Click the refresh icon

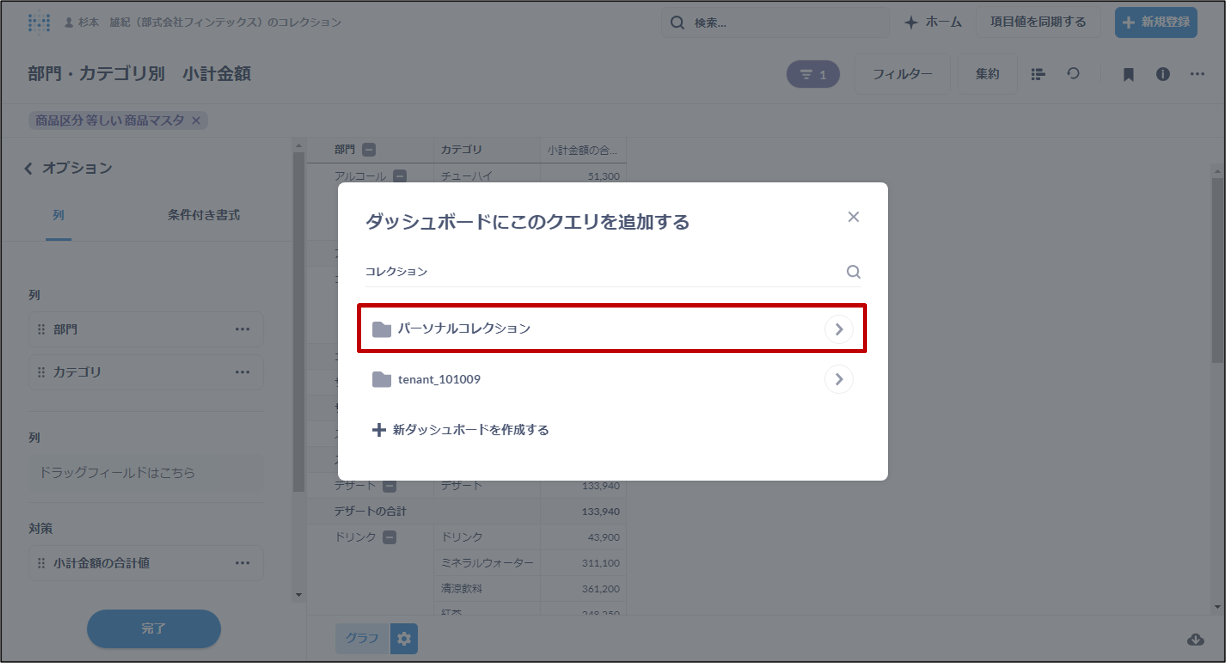(x=1073, y=74)
